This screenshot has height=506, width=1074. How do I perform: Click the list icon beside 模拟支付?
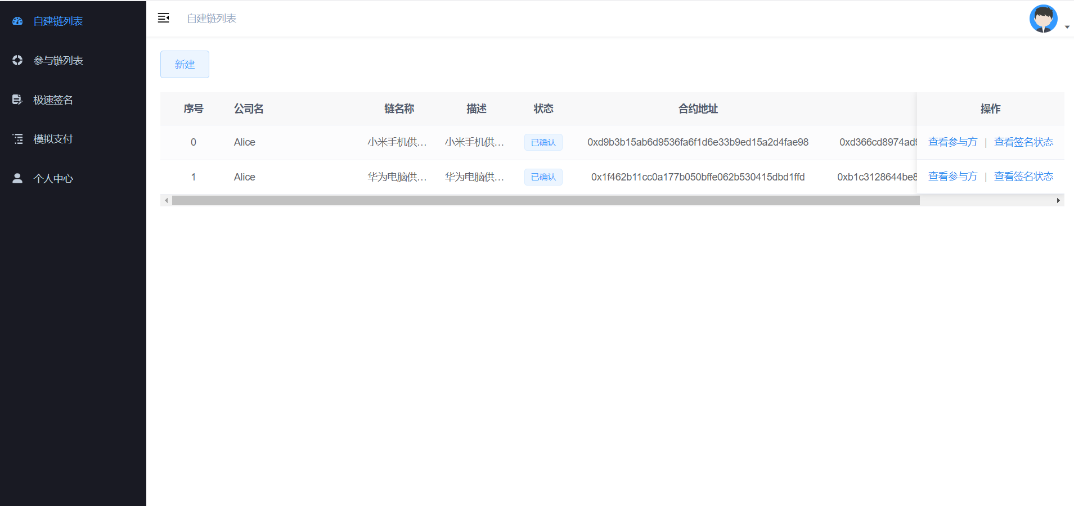[x=17, y=139]
